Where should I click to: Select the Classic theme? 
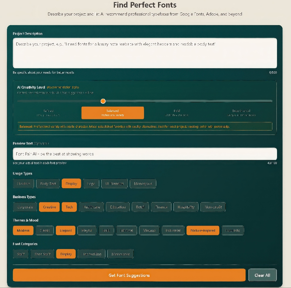point(45,230)
